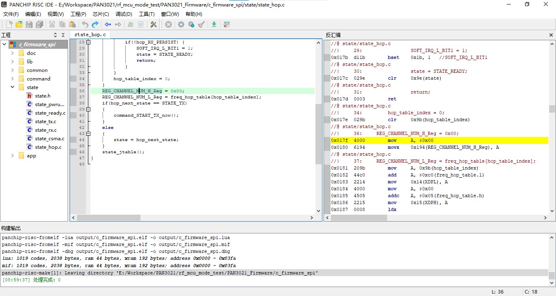Click the green Download to chip icon
The width and height of the screenshot is (556, 296).
coord(214,24)
